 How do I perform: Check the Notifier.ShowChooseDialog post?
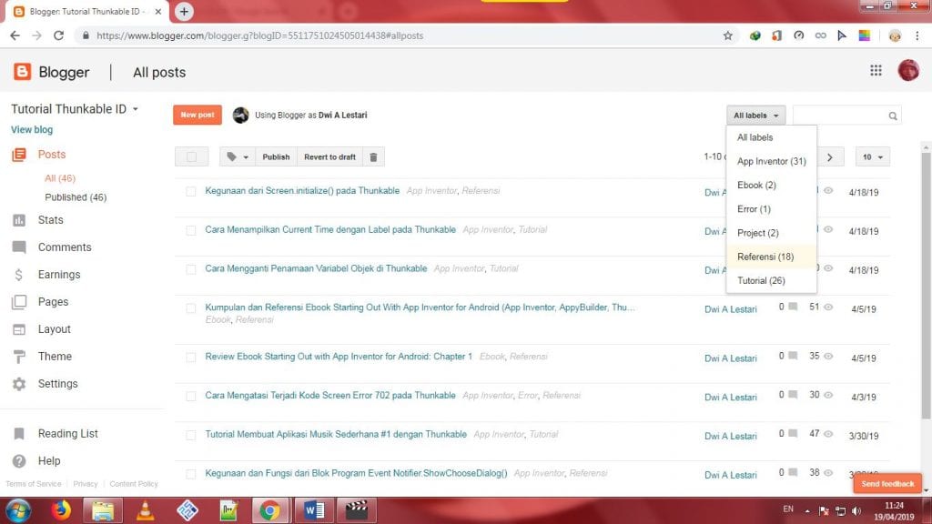point(191,474)
